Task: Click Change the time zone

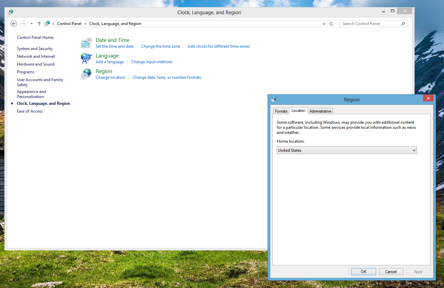Action: 161,46
